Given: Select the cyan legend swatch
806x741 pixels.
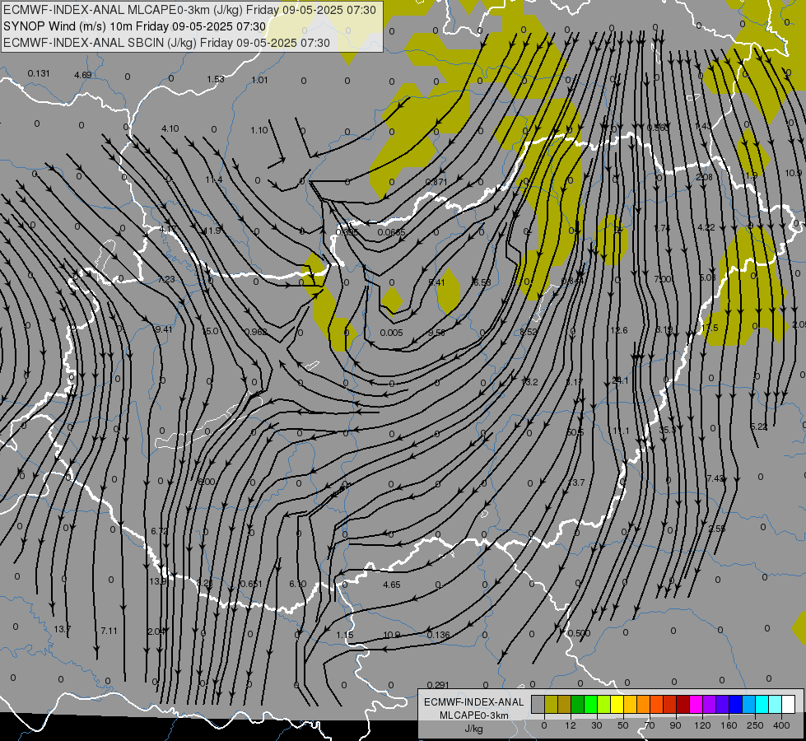Looking at the screenshot, I should [x=762, y=704].
